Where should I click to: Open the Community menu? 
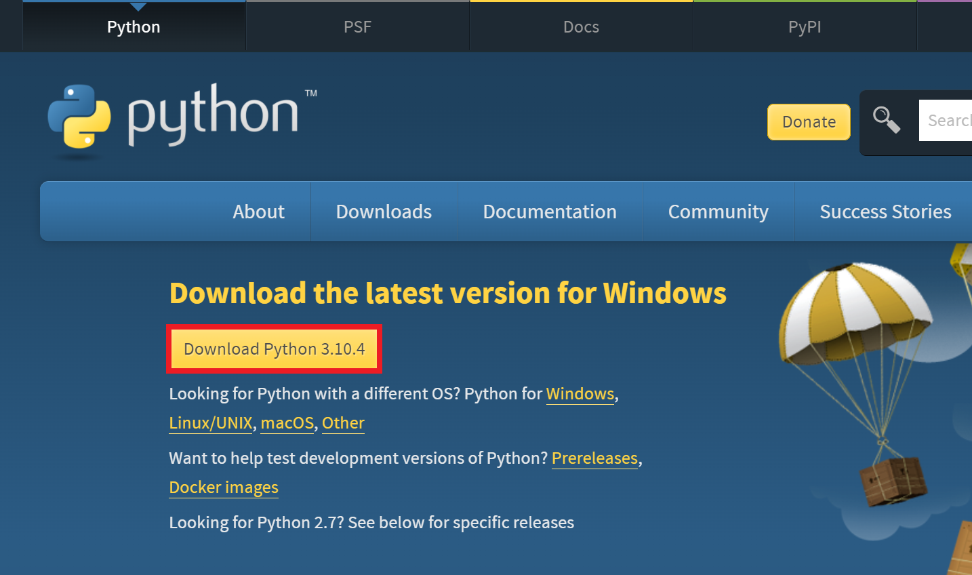click(718, 212)
